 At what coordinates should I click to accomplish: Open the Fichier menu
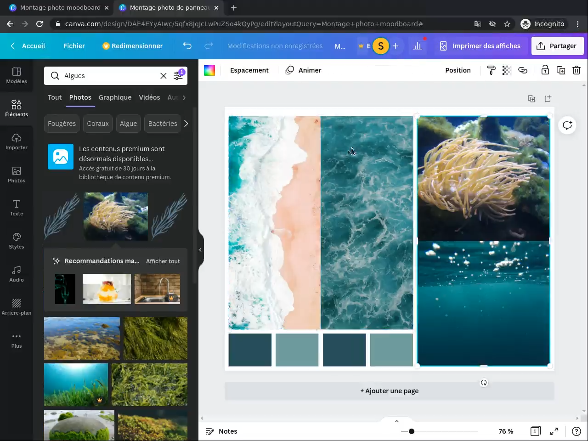[x=74, y=46]
